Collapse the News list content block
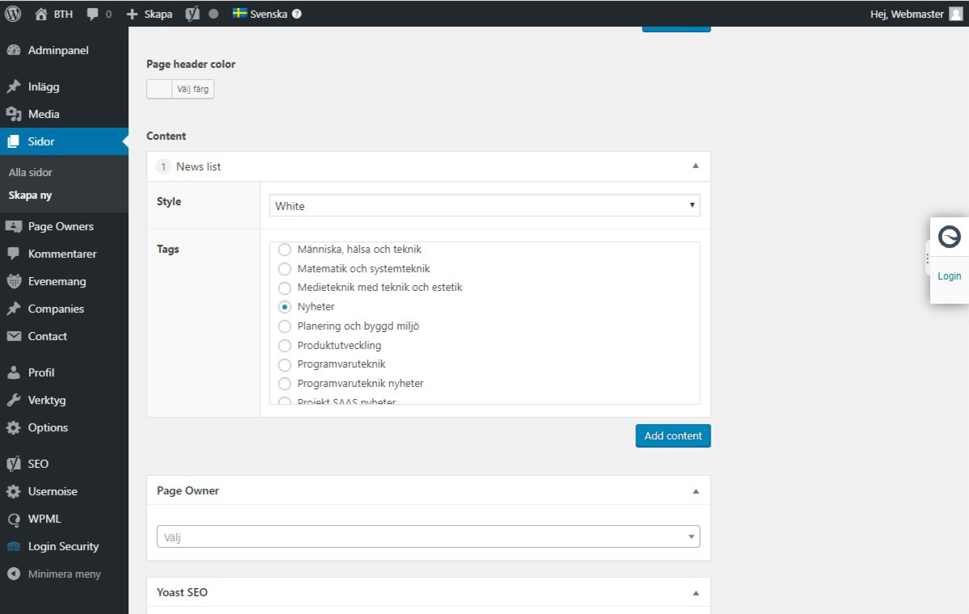 695,166
